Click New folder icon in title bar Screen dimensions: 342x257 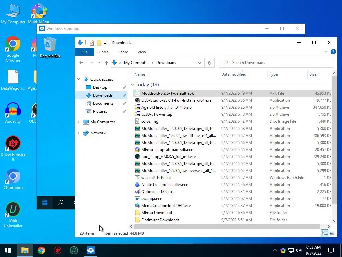(99, 42)
